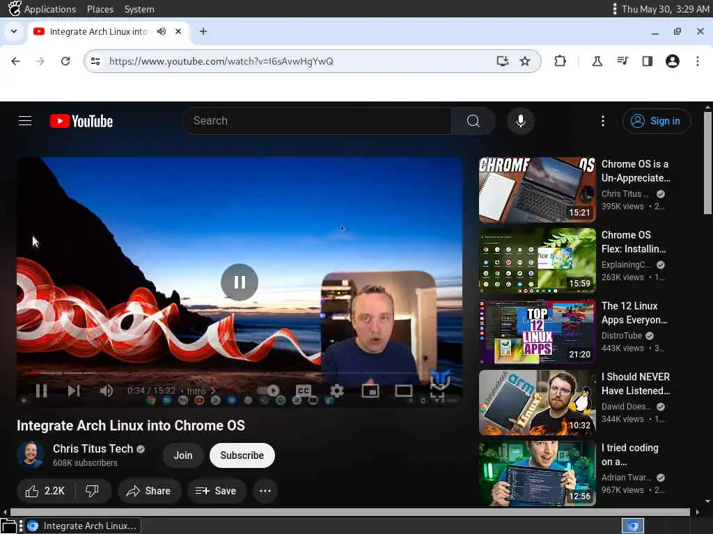Switch to theater mode view
This screenshot has width=713, height=534.
pos(403,391)
